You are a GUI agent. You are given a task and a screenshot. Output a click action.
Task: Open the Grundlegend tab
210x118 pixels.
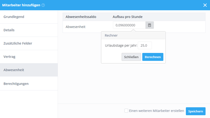[x=29, y=17]
